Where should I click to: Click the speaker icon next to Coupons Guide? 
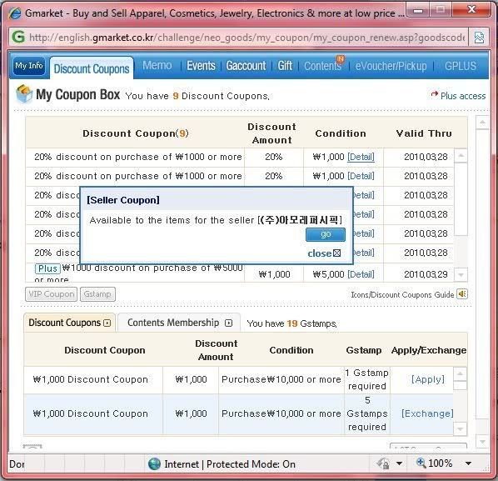(x=462, y=294)
